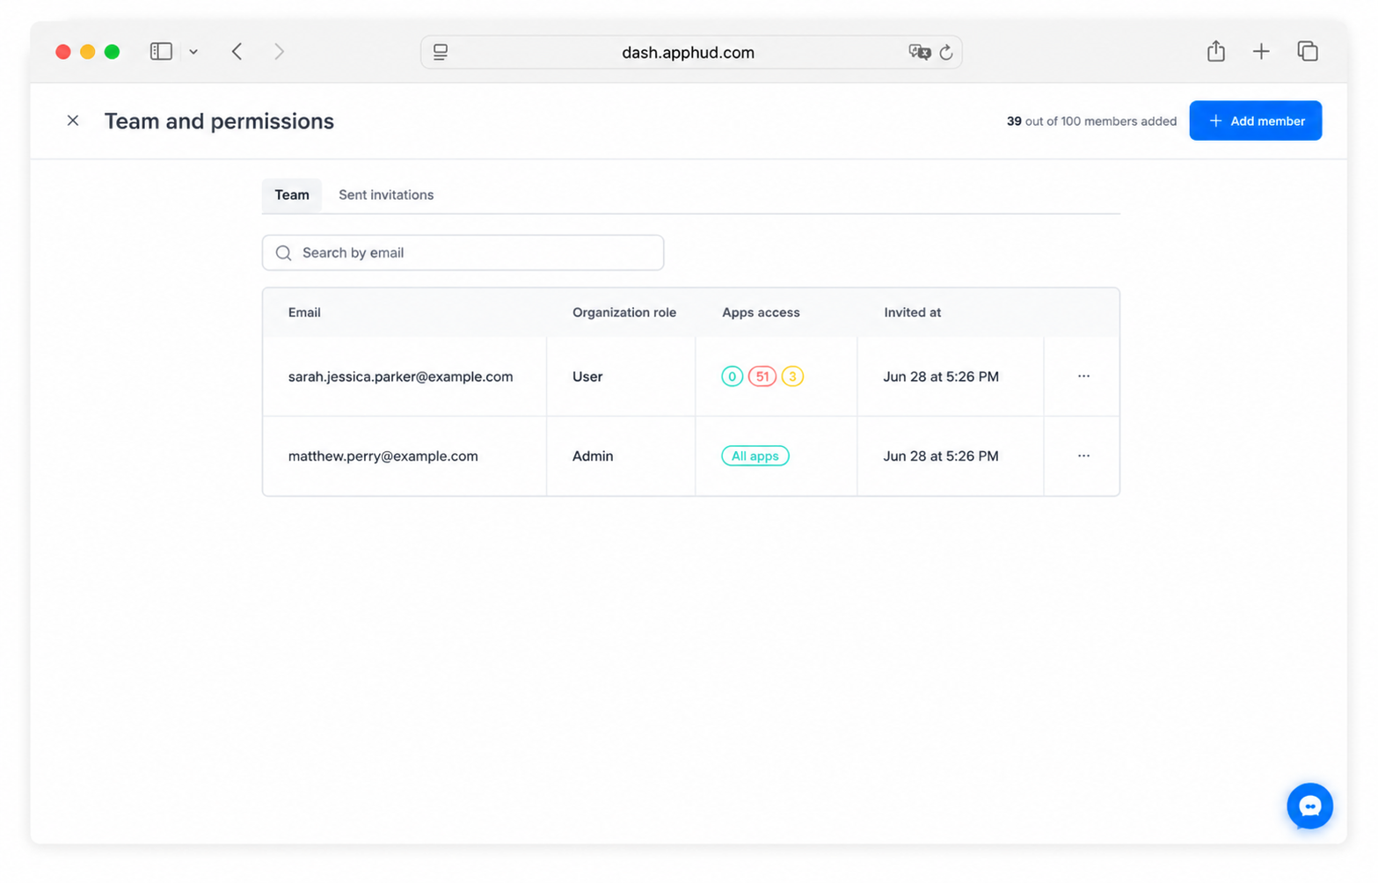Click the translate page icon
Image resolution: width=1378 pixels, height=883 pixels.
click(x=919, y=52)
